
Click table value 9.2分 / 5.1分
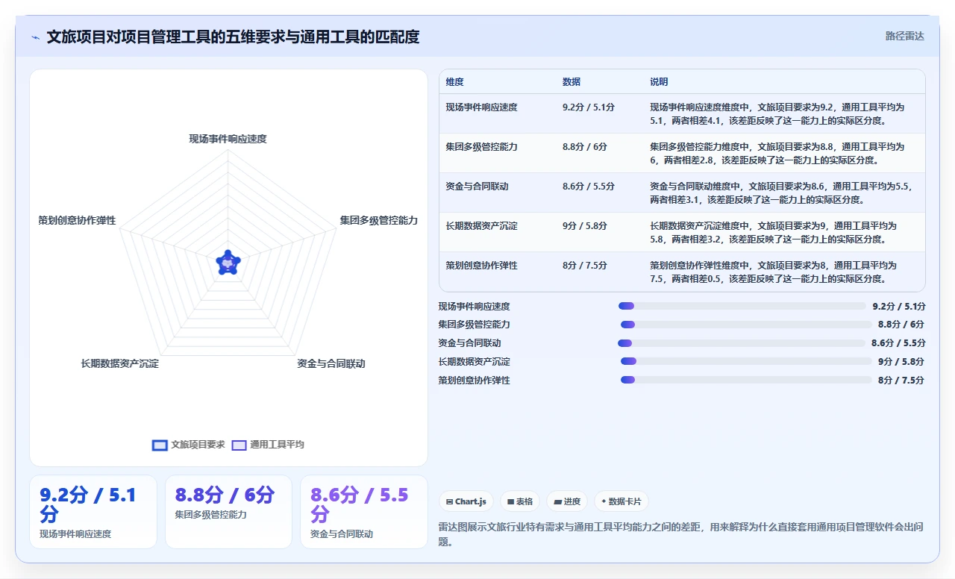pos(589,107)
